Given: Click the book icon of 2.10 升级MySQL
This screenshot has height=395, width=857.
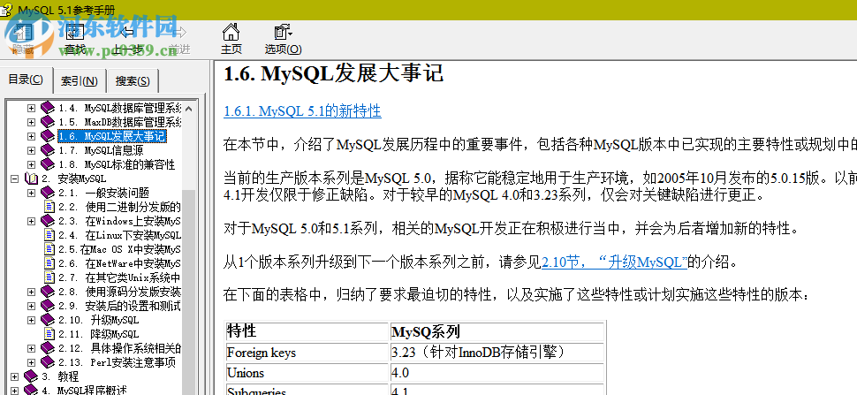Looking at the screenshot, I should (x=48, y=320).
